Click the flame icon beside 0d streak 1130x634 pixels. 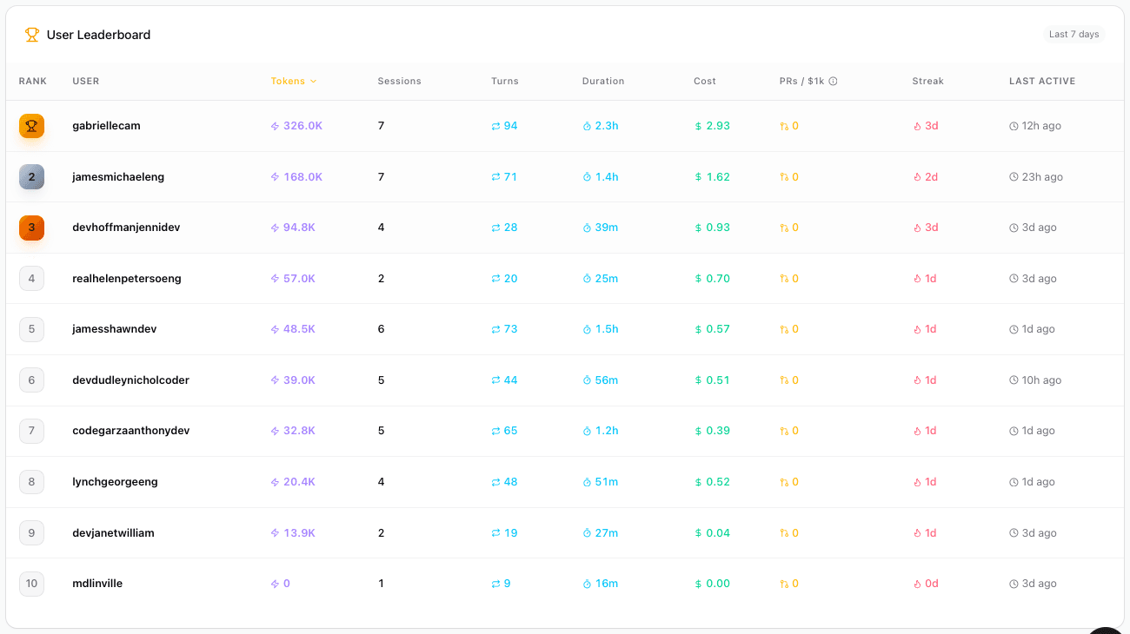[x=917, y=584]
